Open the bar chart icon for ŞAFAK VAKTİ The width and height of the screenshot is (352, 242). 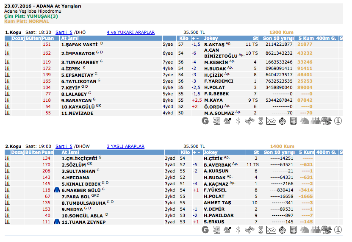(x=7, y=44)
